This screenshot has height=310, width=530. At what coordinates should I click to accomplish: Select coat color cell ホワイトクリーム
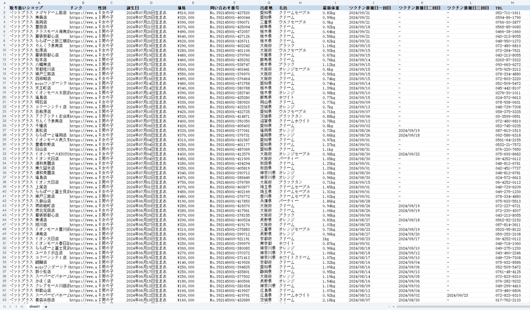[299, 258]
